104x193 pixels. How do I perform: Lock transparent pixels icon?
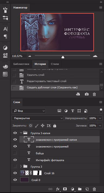click(x=30, y=126)
